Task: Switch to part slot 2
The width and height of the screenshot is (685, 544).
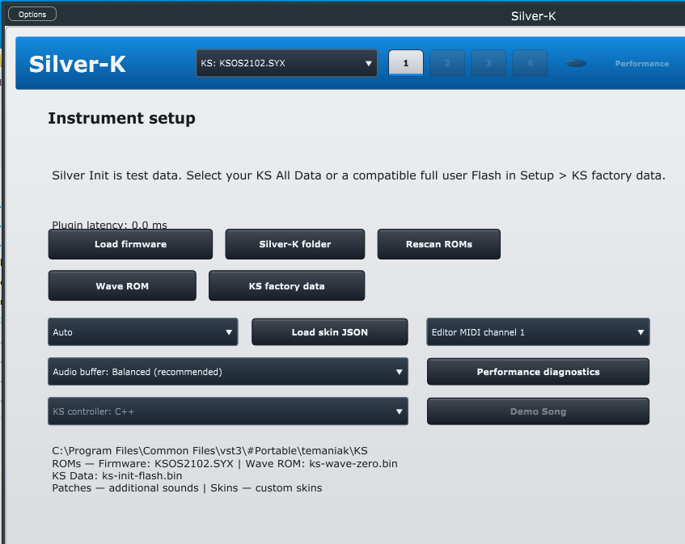Action: (x=447, y=63)
